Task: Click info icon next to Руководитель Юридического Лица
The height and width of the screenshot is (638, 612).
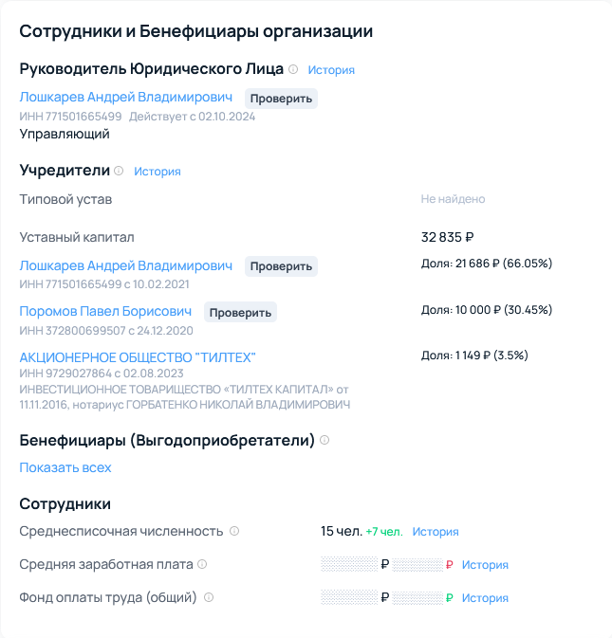Action: [x=293, y=69]
